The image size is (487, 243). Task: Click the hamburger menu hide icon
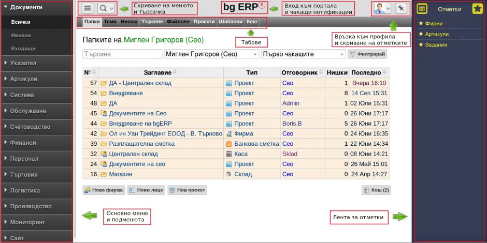[87, 8]
